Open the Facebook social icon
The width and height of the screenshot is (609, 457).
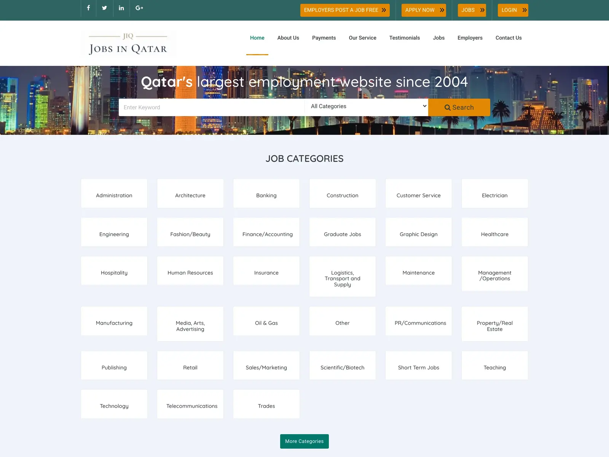pos(88,8)
